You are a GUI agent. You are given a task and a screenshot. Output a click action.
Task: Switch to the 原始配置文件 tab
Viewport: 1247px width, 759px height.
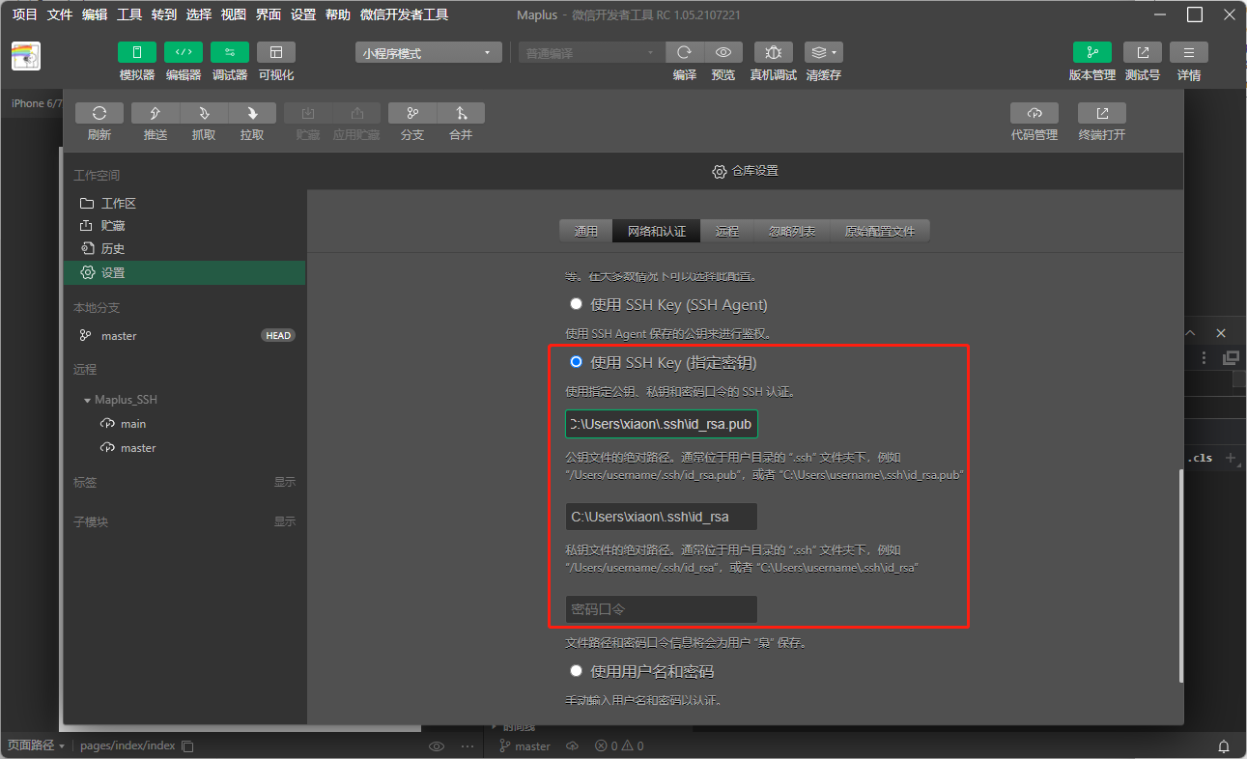click(880, 231)
